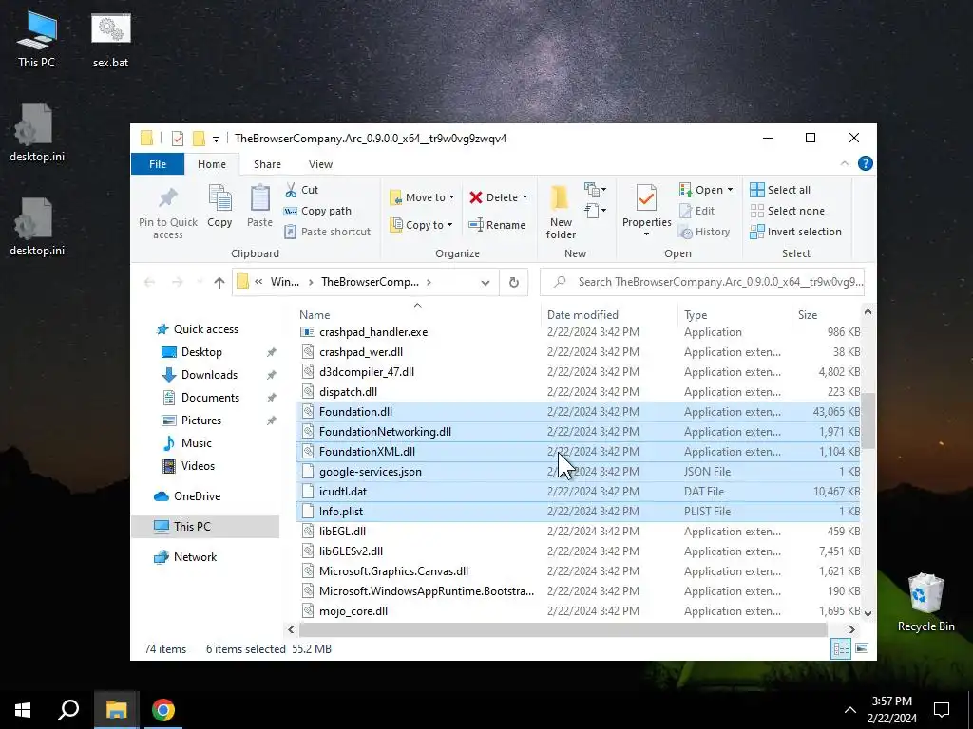
Task: Open address bar history dropdown chevron
Action: (x=486, y=283)
